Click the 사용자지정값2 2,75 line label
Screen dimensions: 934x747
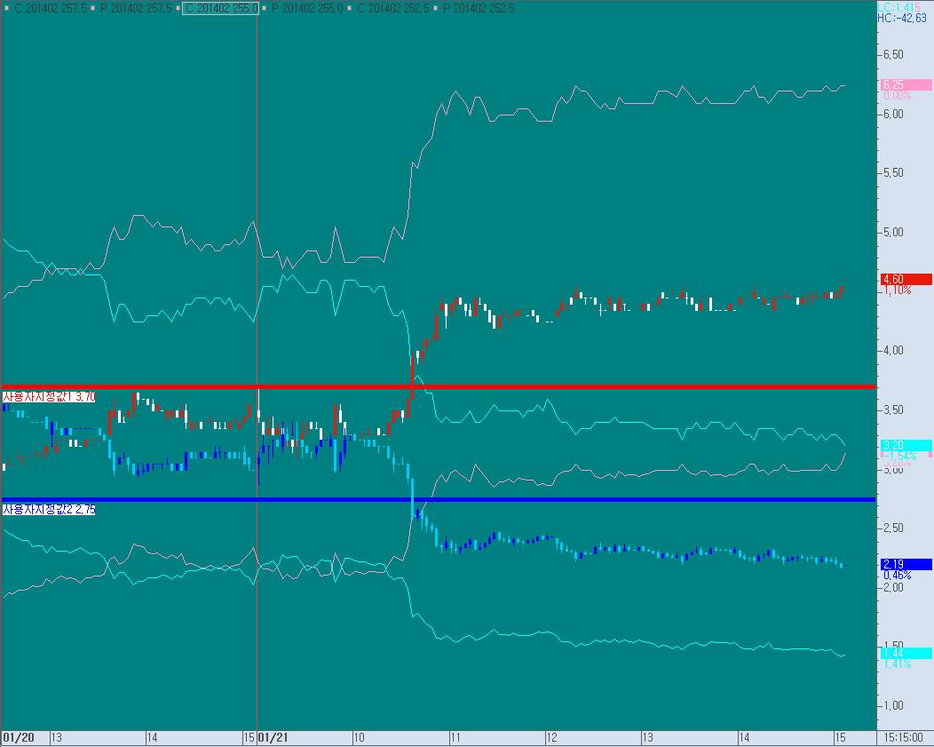pyautogui.click(x=49, y=510)
